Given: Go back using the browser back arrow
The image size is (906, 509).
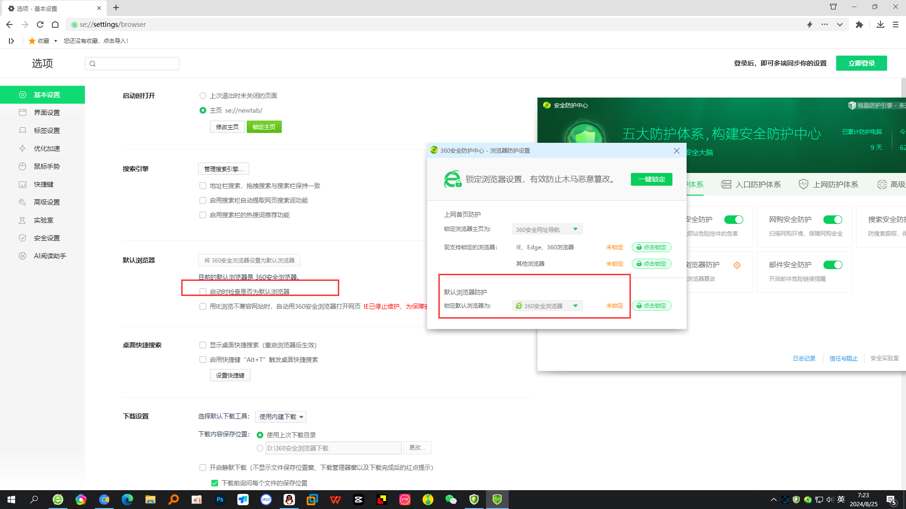Looking at the screenshot, I should coord(9,25).
